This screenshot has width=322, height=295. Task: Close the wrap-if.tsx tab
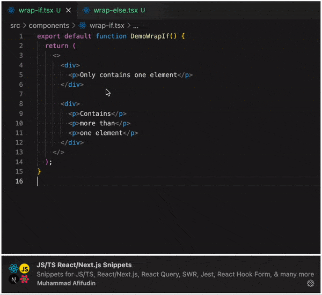pyautogui.click(x=68, y=10)
